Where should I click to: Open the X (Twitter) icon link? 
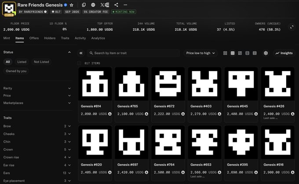click(102, 5)
